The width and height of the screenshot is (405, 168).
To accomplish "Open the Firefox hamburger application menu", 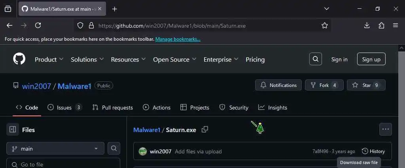I will (396, 25).
